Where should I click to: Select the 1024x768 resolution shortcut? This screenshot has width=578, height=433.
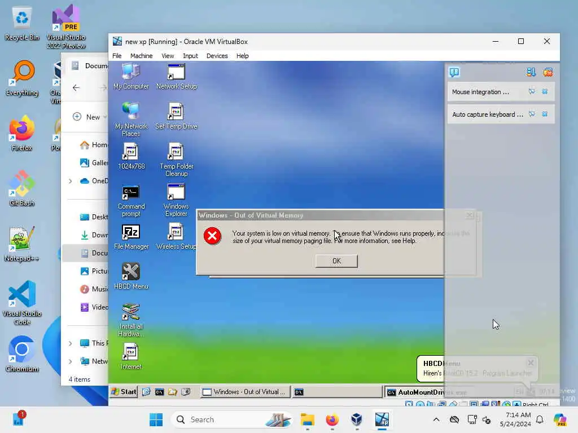click(131, 156)
